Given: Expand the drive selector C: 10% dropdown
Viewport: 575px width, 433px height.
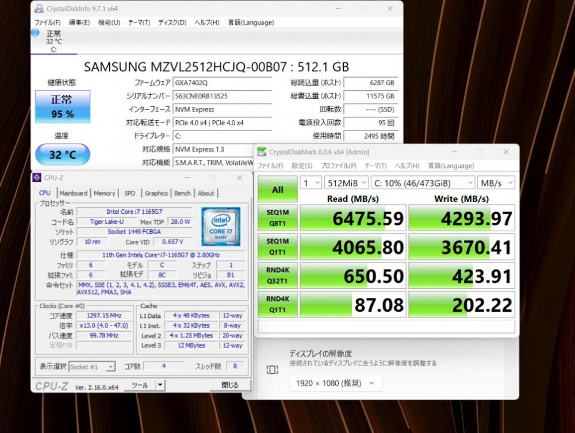Looking at the screenshot, I should 423,183.
